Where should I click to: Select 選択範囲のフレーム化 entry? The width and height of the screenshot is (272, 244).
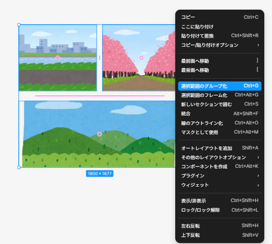click(220, 95)
